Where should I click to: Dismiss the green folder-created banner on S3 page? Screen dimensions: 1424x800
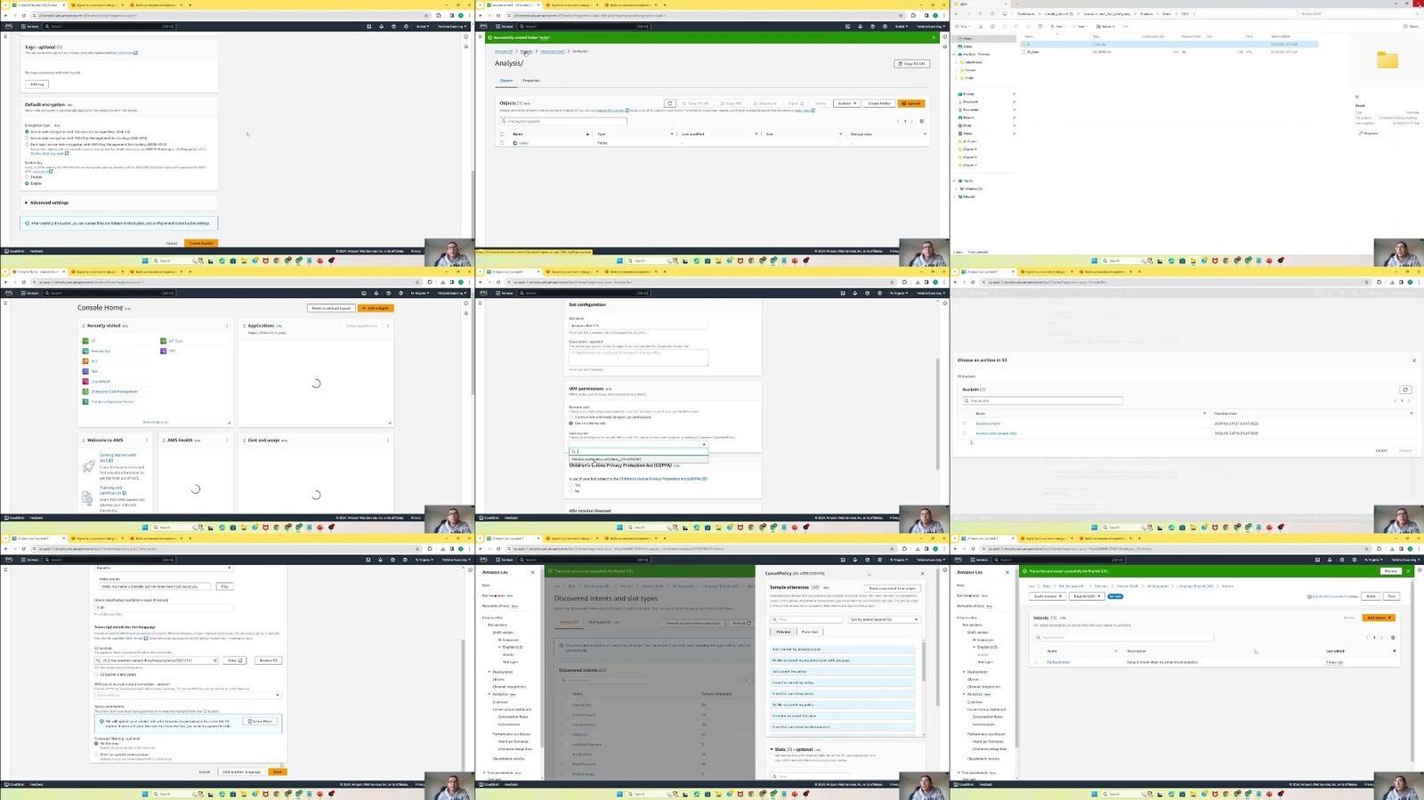coord(934,37)
